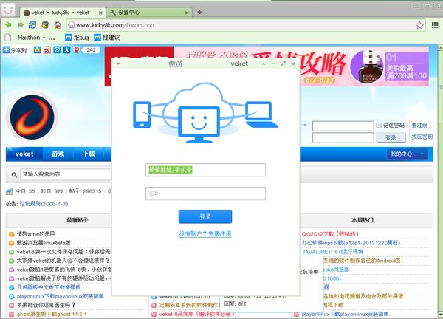Open the 没有账户？免费注册 link
Image resolution: width=443 pixels, height=319 pixels.
tap(205, 233)
